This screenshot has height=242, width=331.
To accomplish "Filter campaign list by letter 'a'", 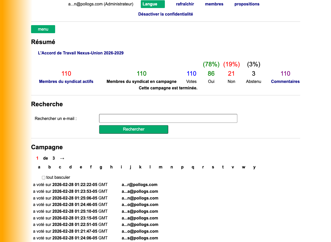I will point(39,167).
